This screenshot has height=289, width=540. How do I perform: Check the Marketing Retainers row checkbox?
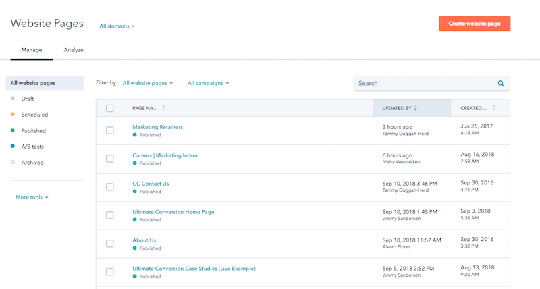110,130
